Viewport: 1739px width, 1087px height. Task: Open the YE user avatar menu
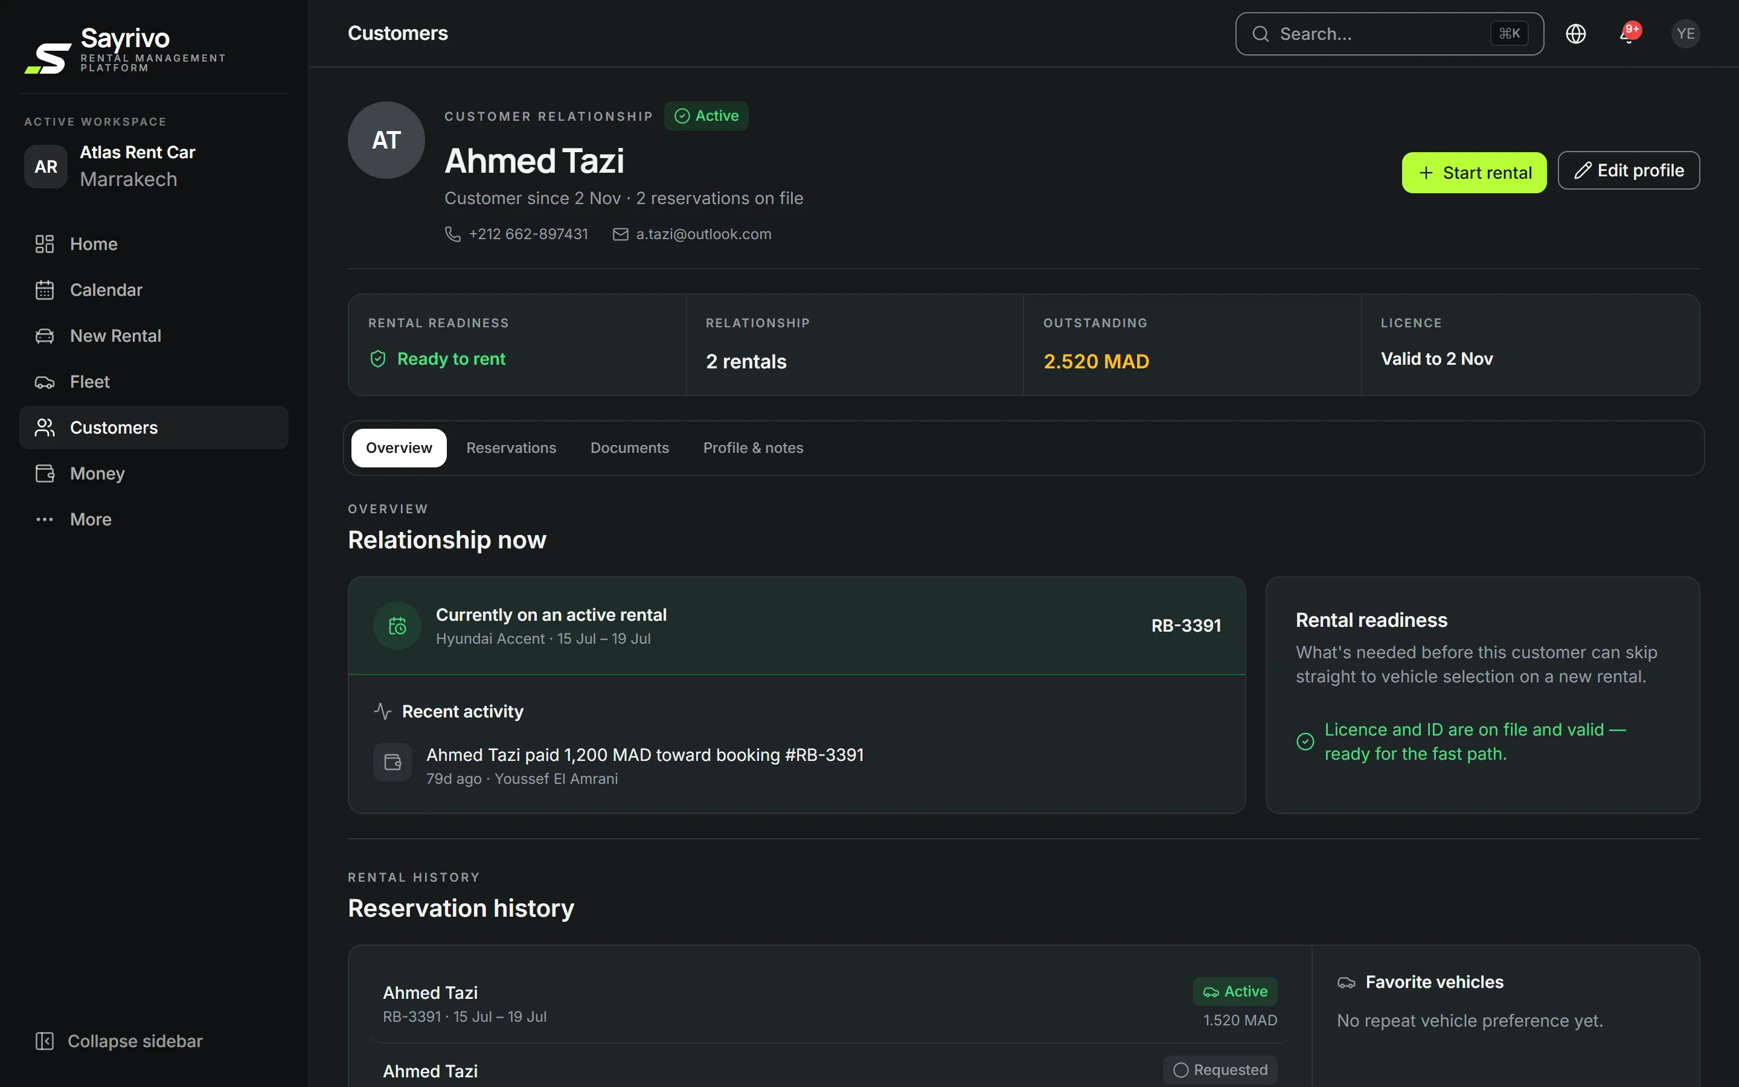(1685, 34)
